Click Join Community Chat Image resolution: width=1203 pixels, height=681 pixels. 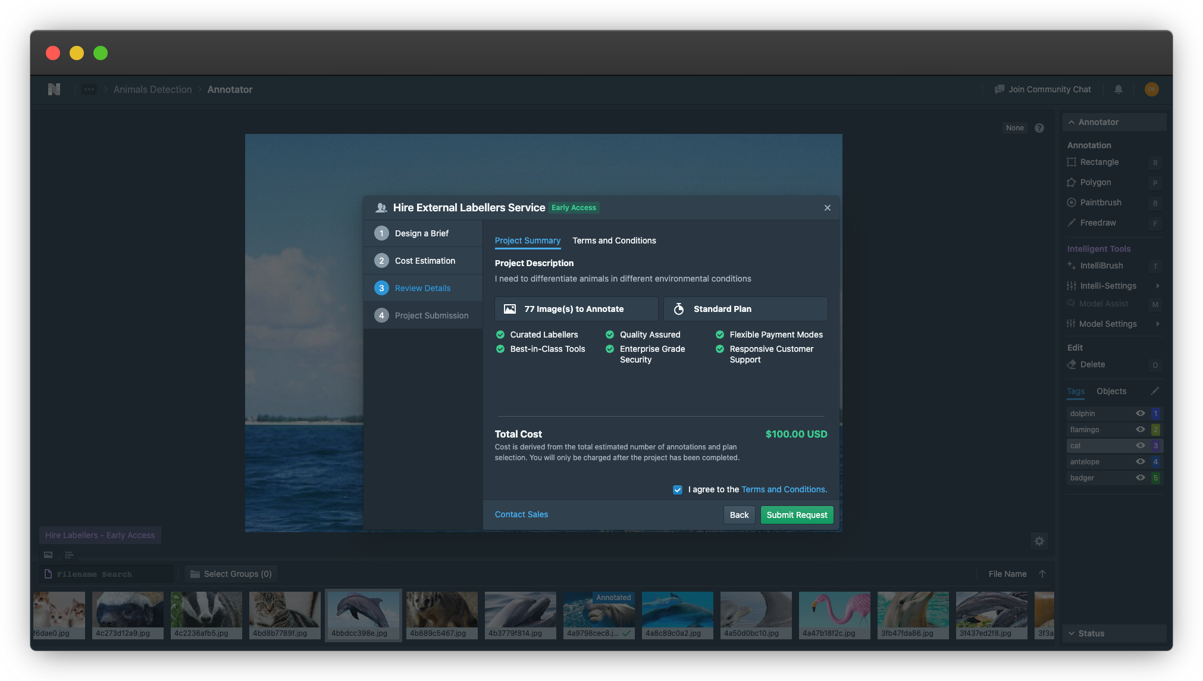(x=1043, y=89)
